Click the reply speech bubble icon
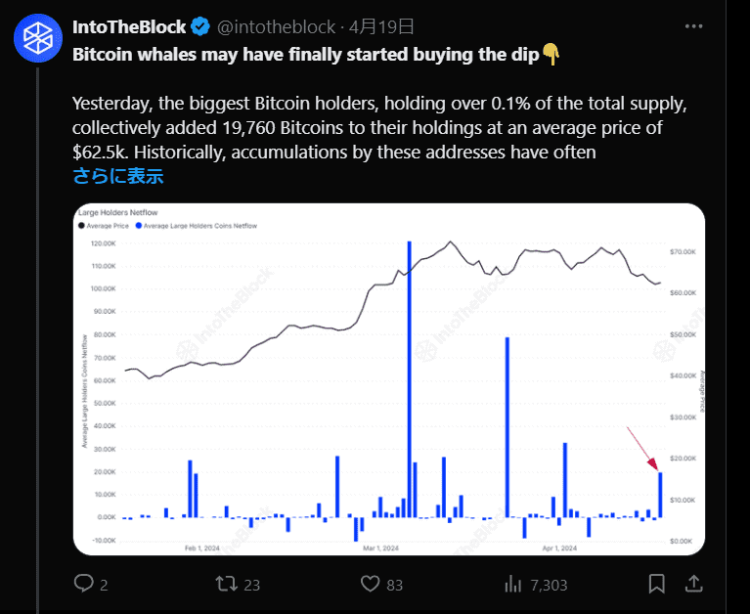750x614 pixels. [84, 584]
